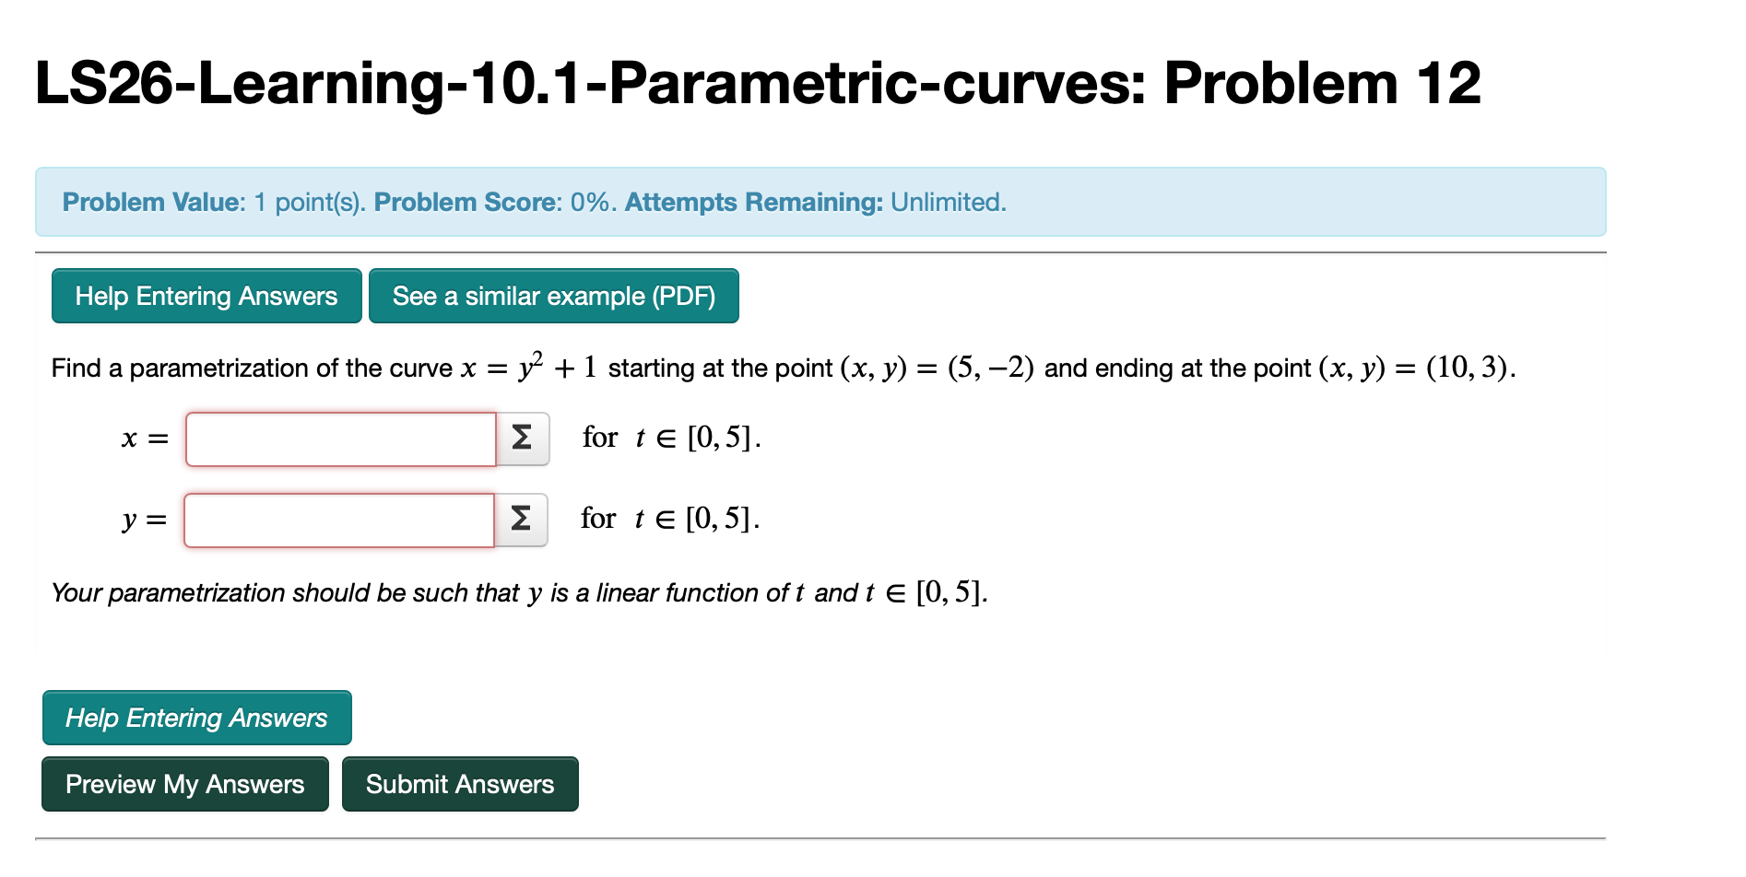Click inside the x answer input box
Viewport: 1746px width, 877px height.
[339, 439]
